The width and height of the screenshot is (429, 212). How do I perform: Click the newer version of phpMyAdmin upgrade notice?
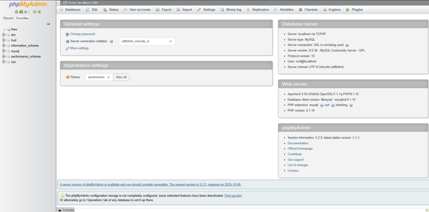[x=150, y=184]
